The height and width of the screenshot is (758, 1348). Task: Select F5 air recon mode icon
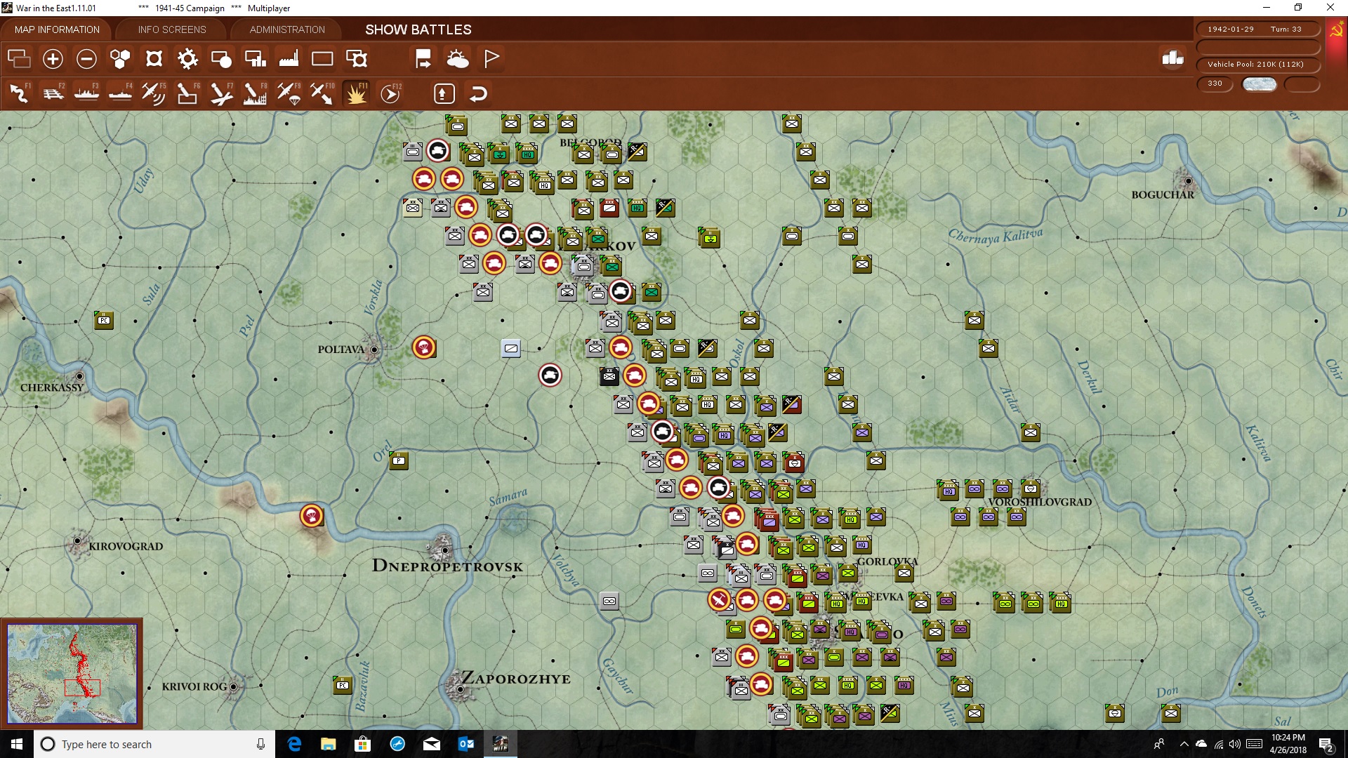pos(154,93)
